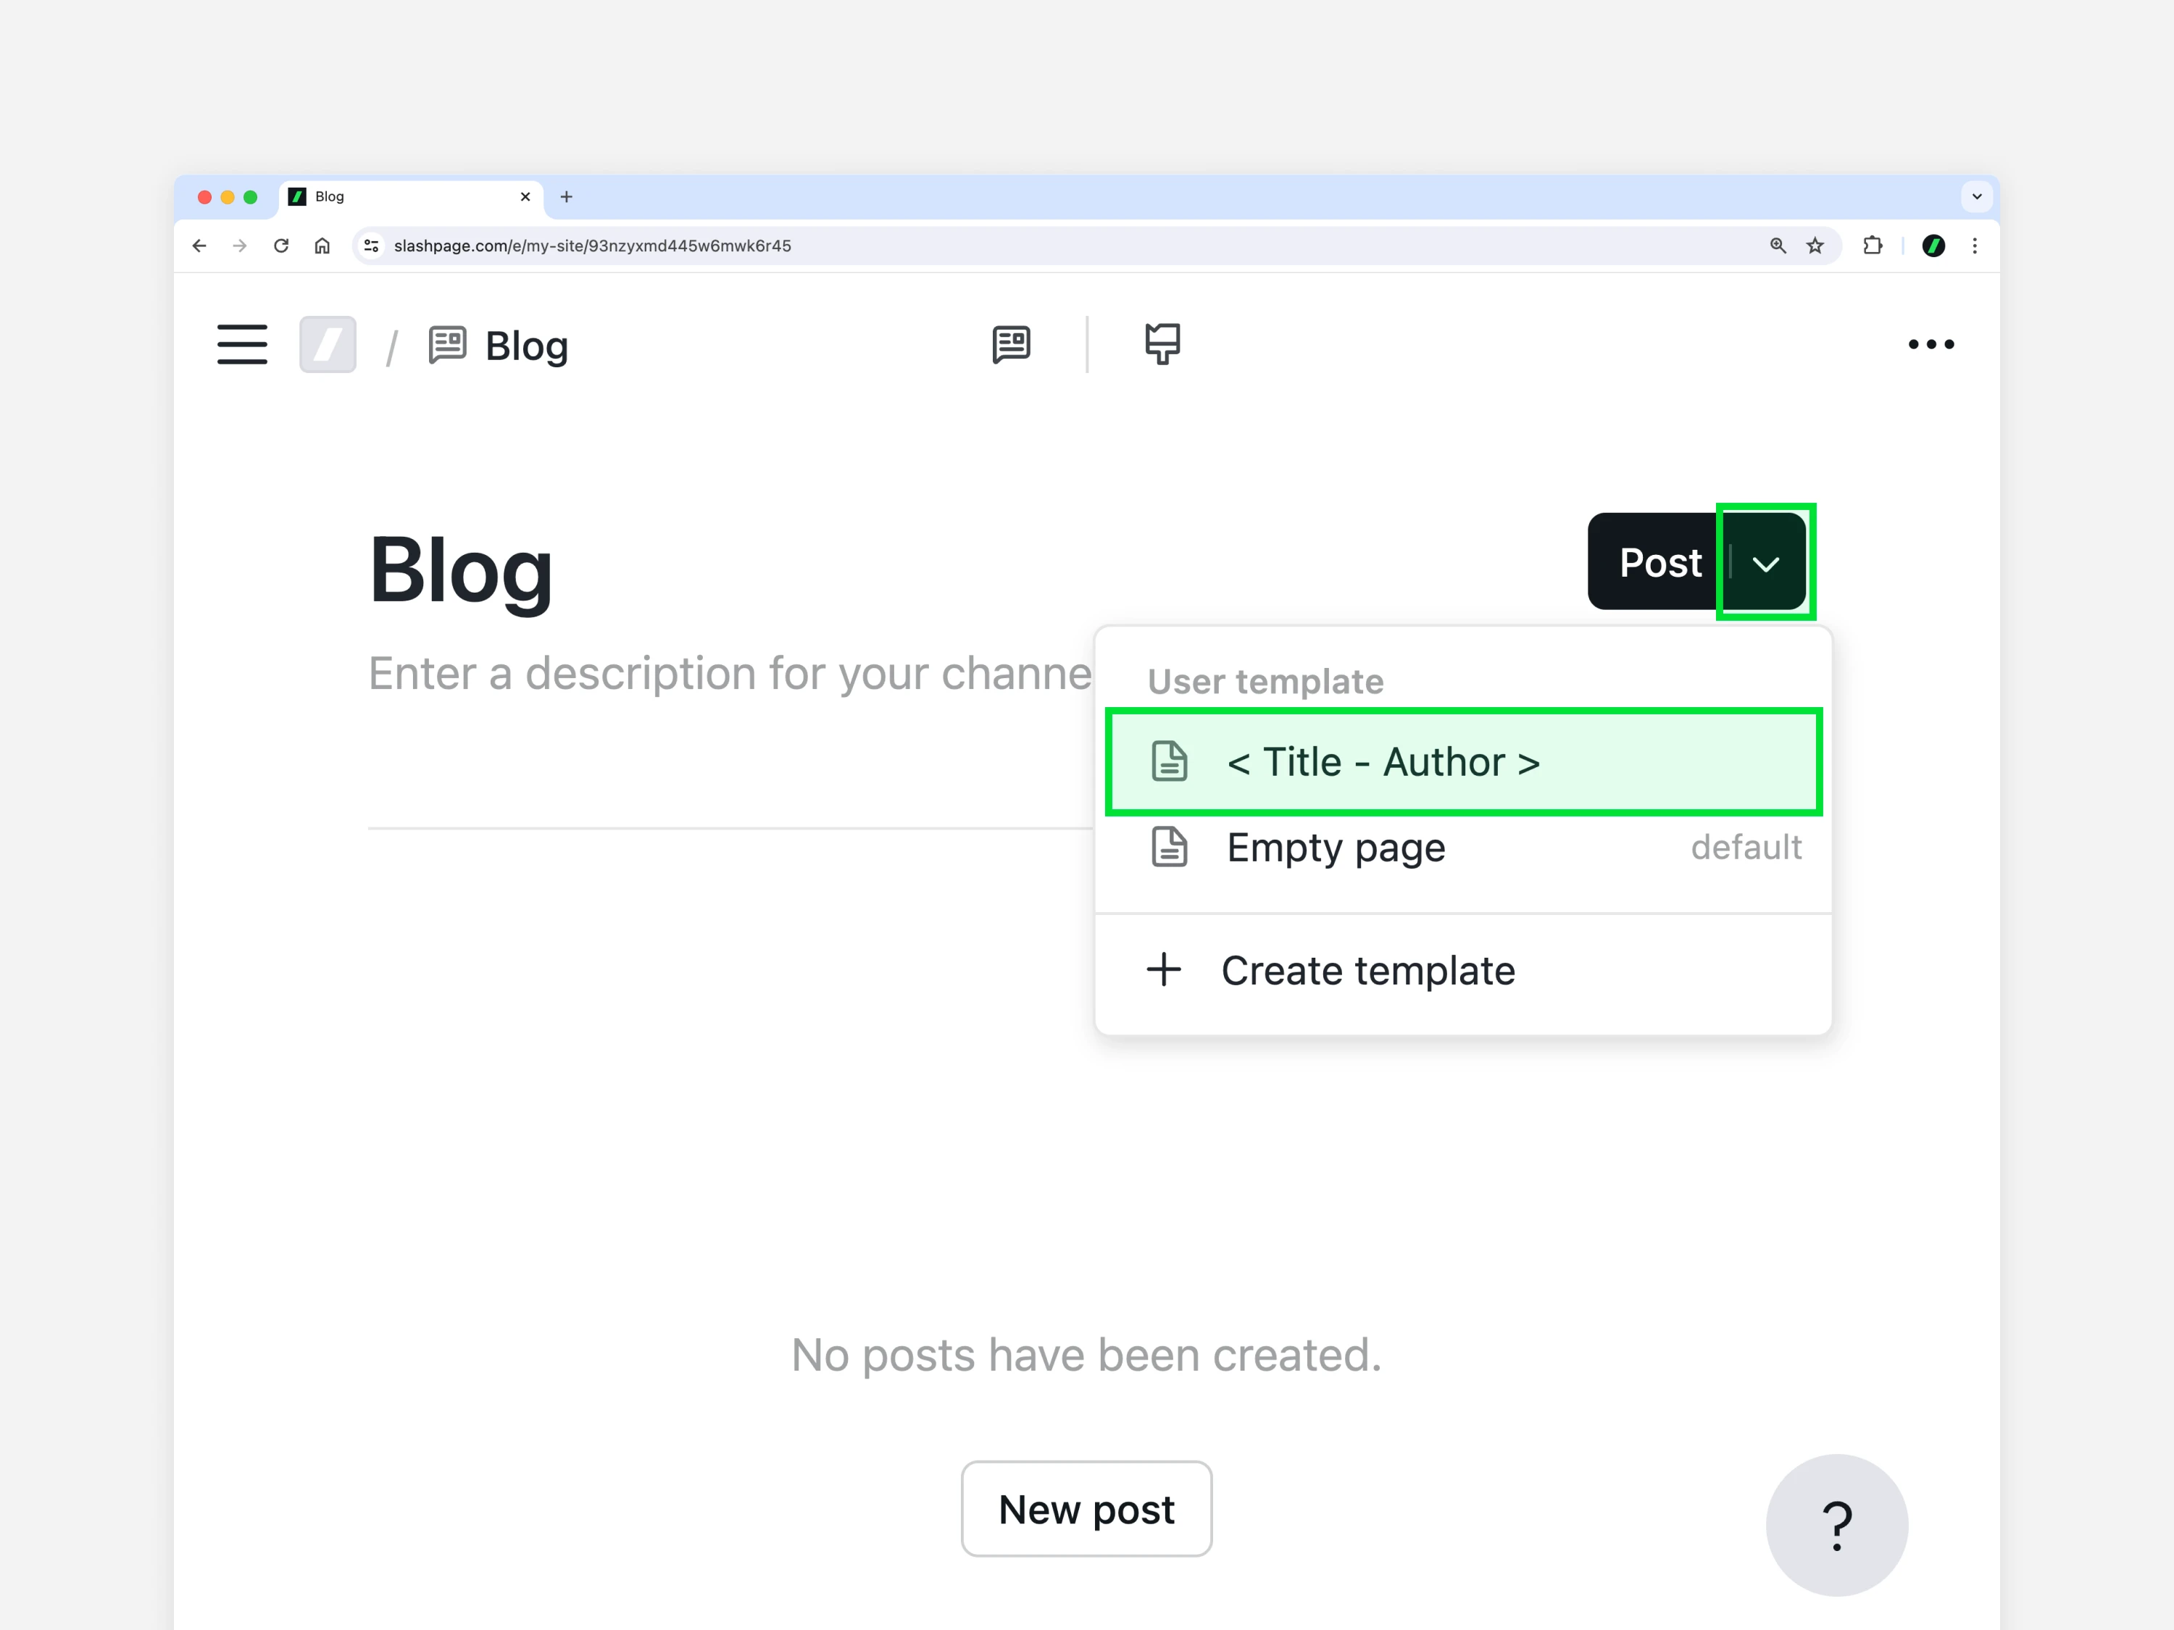2174x1630 pixels.
Task: Reload the browser page
Action: click(281, 246)
